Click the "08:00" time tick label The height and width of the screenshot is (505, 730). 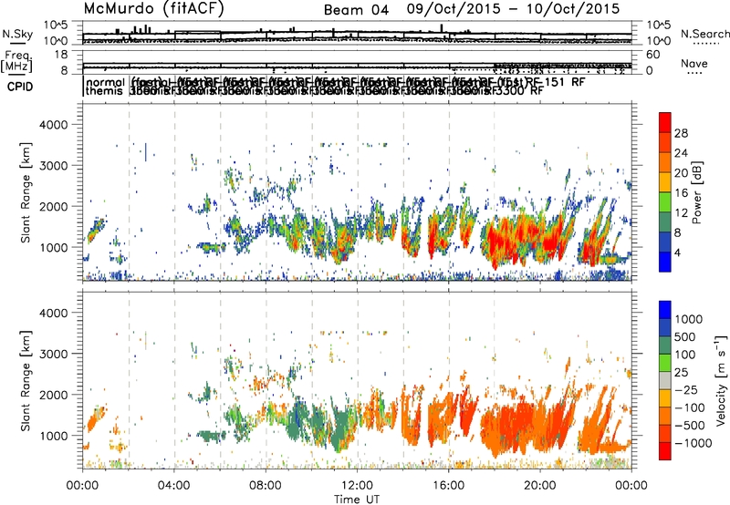[x=266, y=486]
